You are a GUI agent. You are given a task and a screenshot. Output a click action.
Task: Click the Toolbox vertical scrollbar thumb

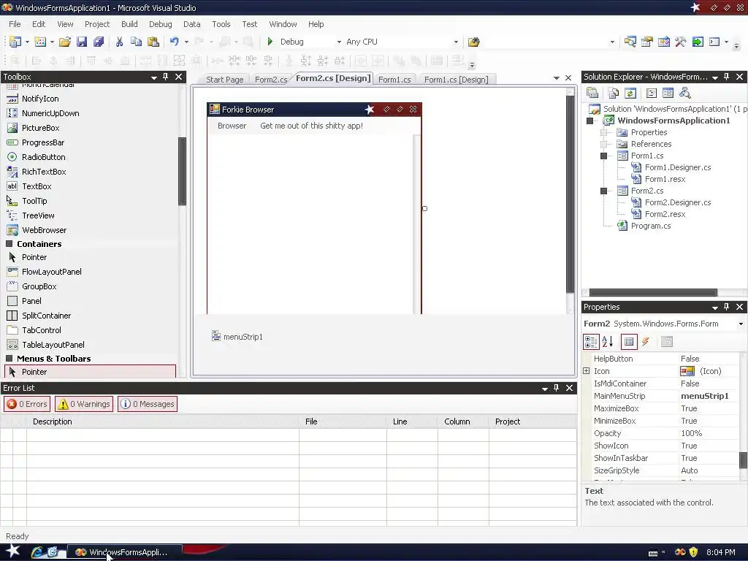coord(182,171)
